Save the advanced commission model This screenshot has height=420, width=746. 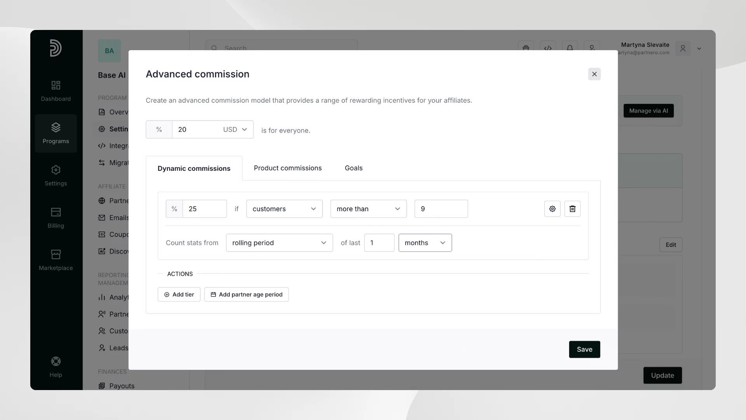point(584,349)
